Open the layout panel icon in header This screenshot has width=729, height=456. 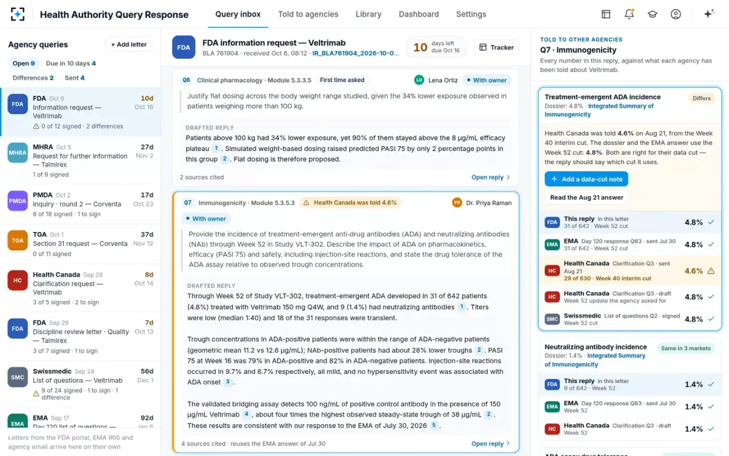click(606, 14)
